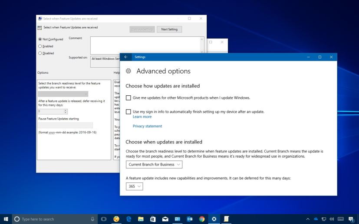Click 'Choose when updates are installed' heading
359x224 pixels.
pyautogui.click(x=164, y=142)
